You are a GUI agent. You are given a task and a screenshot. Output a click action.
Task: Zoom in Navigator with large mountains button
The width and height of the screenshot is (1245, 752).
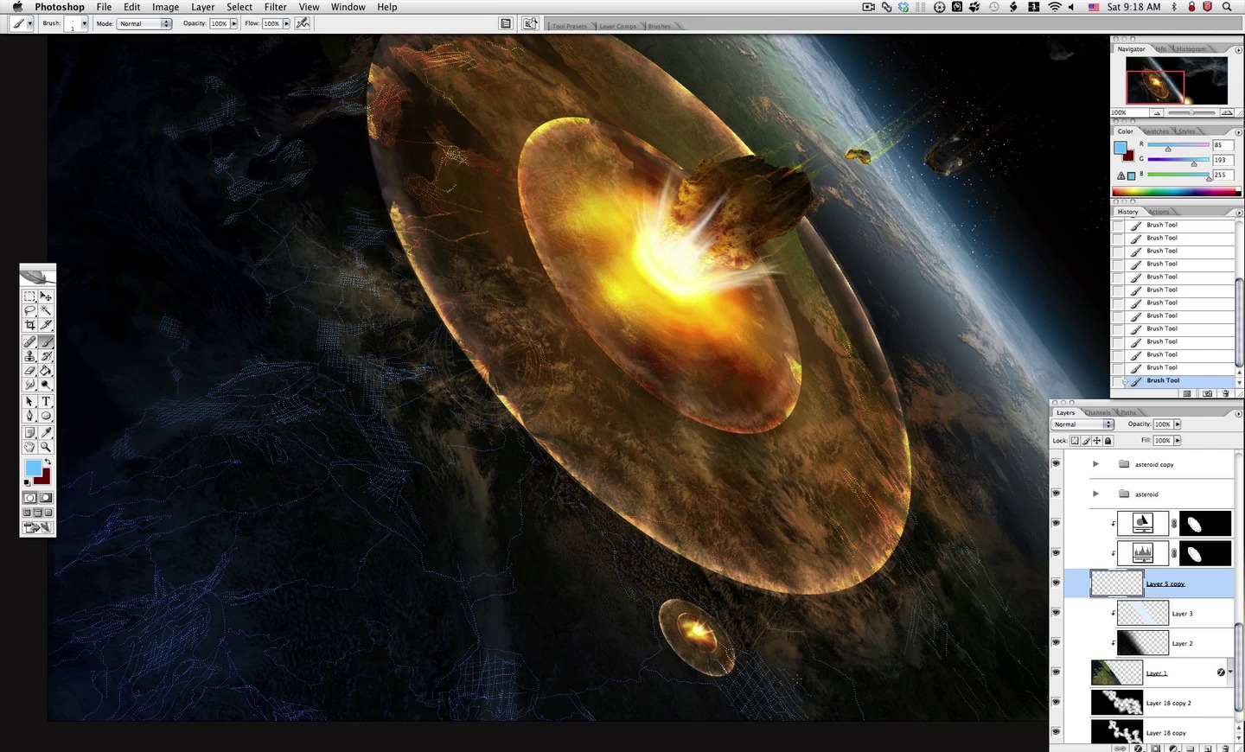pos(1227,112)
